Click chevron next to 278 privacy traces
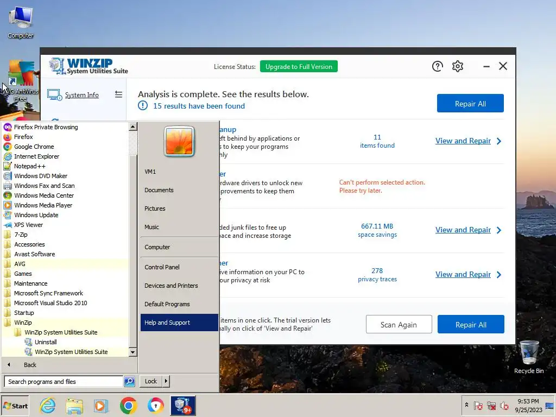The image size is (556, 417). [499, 274]
